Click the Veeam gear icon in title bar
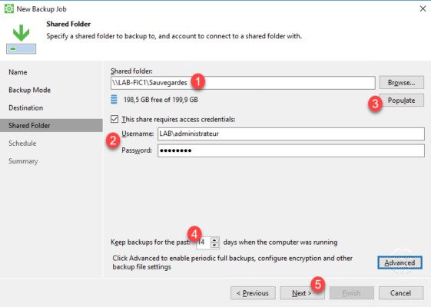 [8, 8]
